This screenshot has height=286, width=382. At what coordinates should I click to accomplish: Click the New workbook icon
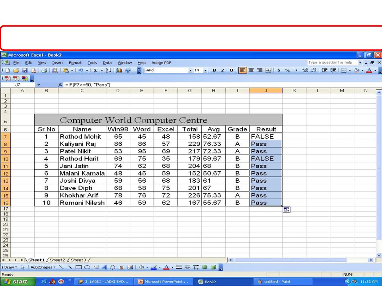coord(7,70)
